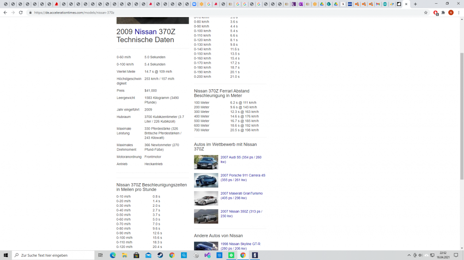Viewport: 464px width, 260px height.
Task: Open the profile avatar labeled N
Action: 451,12
